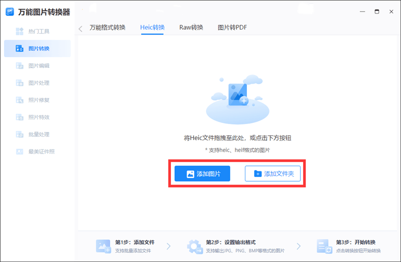This screenshot has height=262, width=401.
Task: Click the 万能图片转换器 title text
Action: pyautogui.click(x=44, y=12)
